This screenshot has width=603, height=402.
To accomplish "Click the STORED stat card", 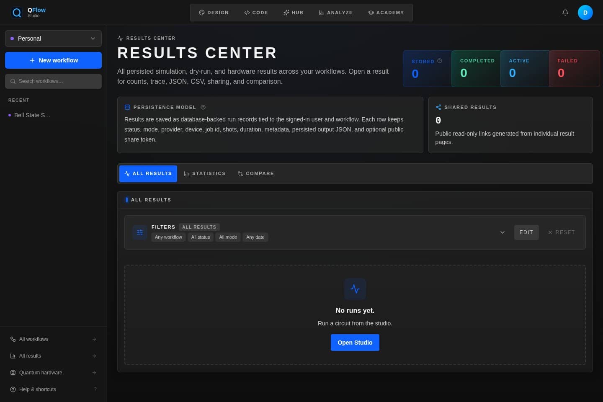I will pyautogui.click(x=428, y=69).
